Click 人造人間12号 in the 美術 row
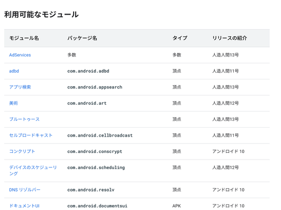 point(225,103)
